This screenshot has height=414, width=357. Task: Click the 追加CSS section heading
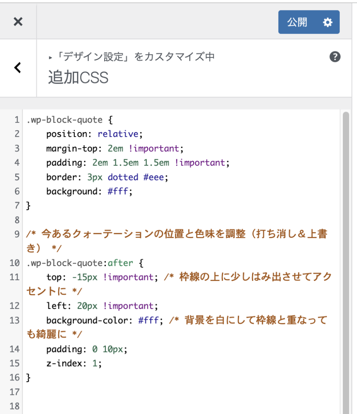[x=78, y=78]
